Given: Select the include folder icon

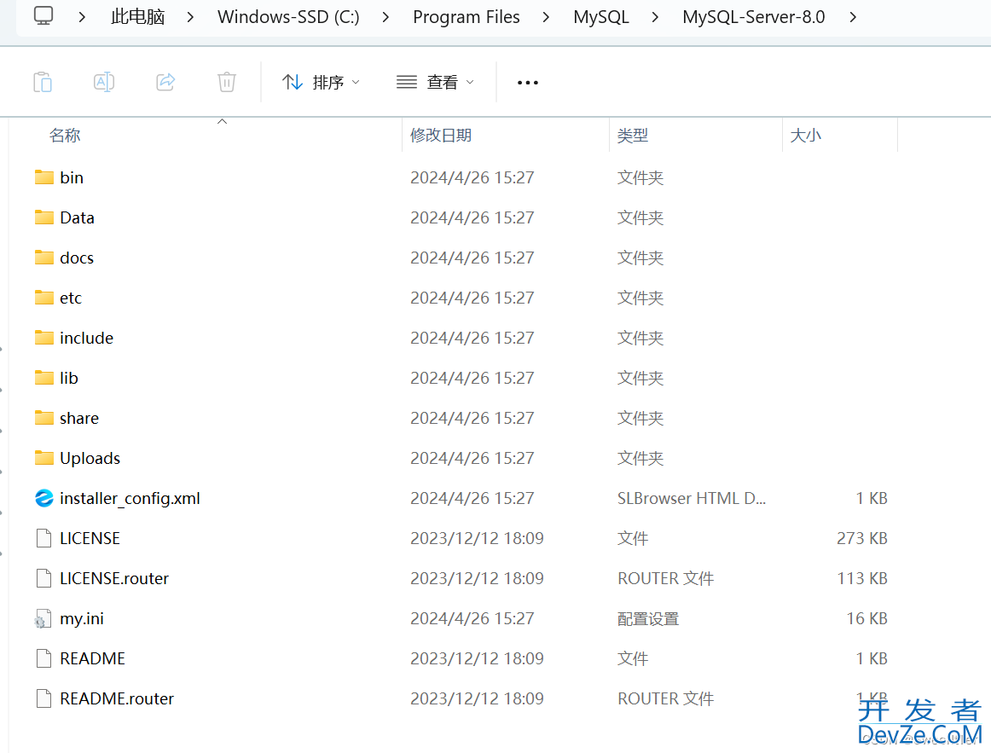Looking at the screenshot, I should tap(43, 338).
